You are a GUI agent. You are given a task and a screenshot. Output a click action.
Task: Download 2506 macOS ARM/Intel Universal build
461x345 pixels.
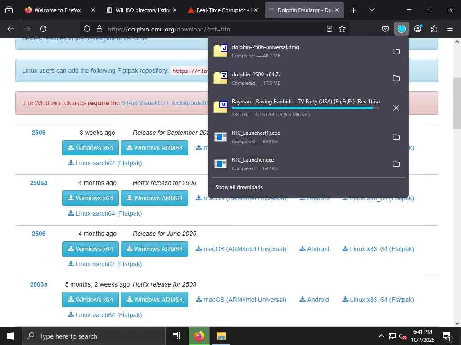coord(241,249)
